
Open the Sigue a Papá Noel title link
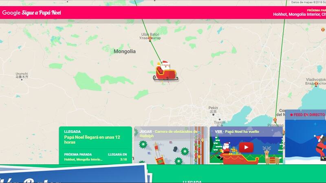click(41, 13)
